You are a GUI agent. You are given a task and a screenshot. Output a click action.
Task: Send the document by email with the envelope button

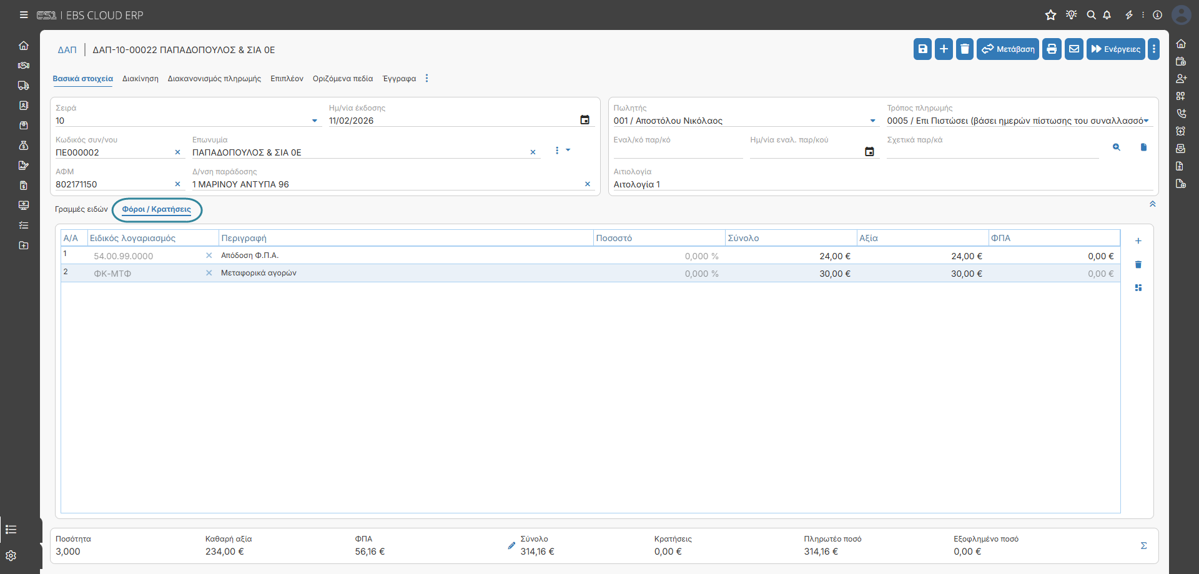(1074, 49)
